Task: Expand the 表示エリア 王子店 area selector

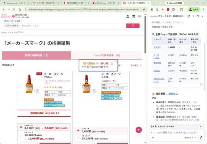Action: (x=13, y=21)
